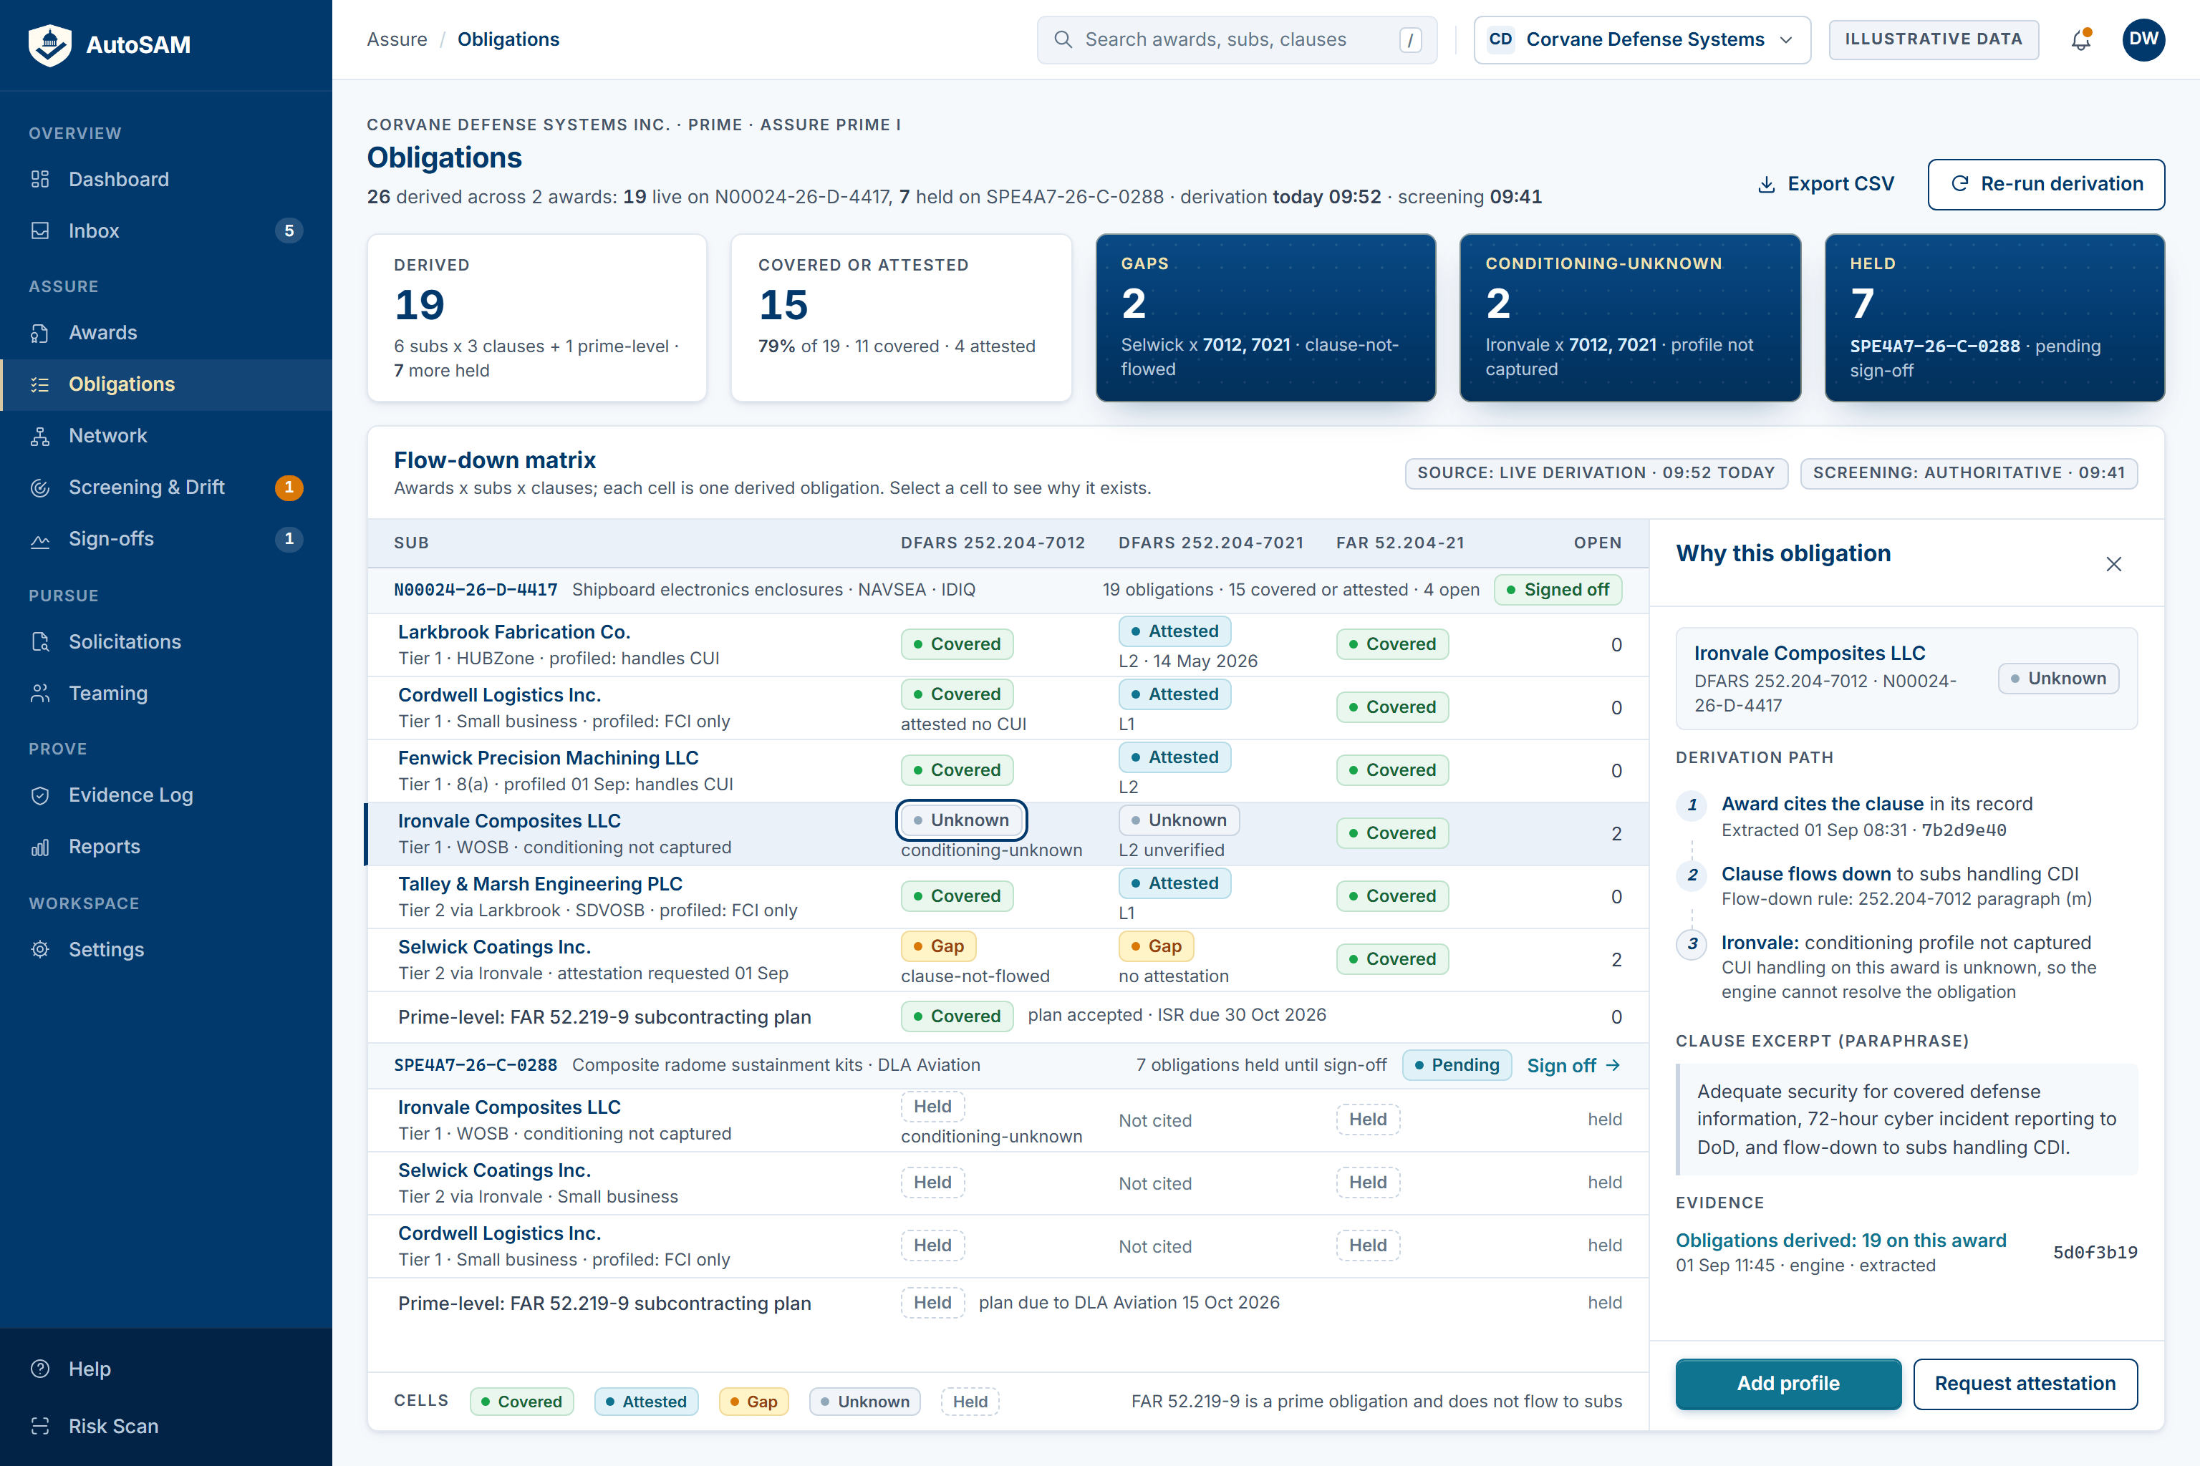Open Network in the sidebar
The width and height of the screenshot is (2200, 1466).
coord(165,436)
